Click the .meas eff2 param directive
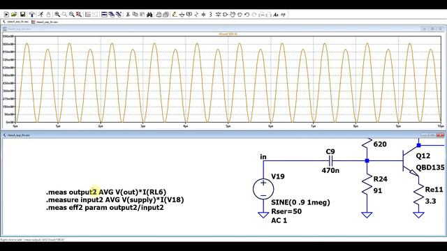 pyautogui.click(x=105, y=208)
